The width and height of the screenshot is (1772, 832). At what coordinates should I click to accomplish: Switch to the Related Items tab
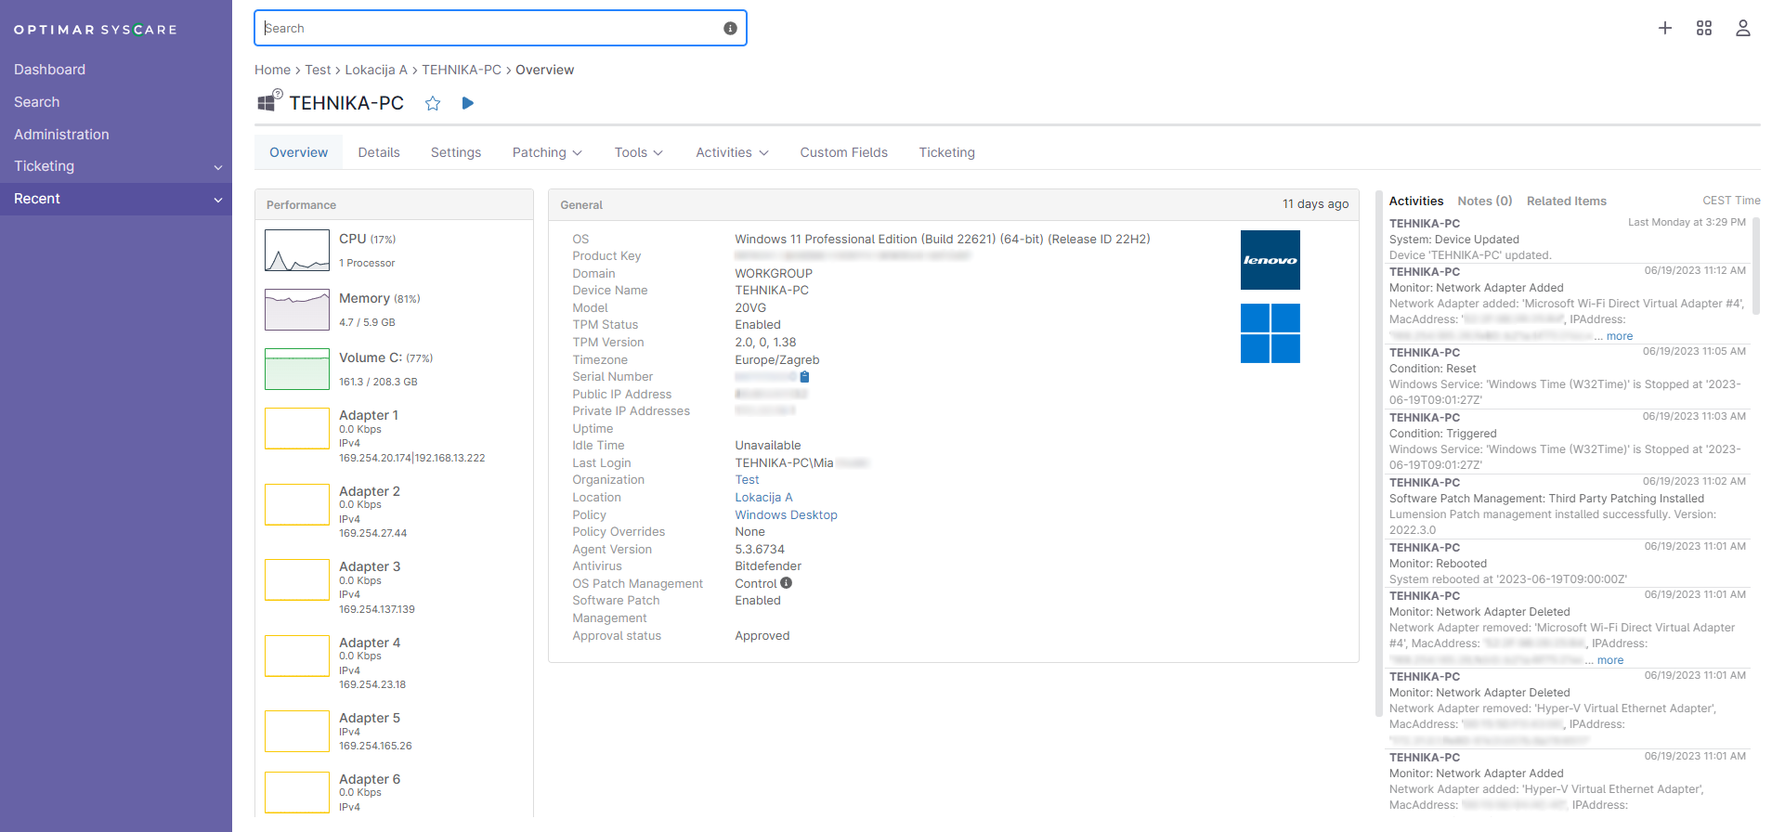tap(1566, 201)
